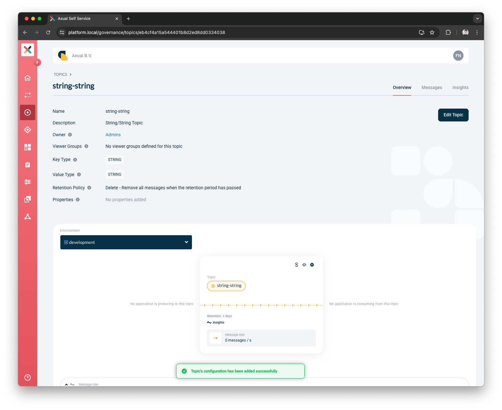Screen dimensions: 502x410
Task: Select the Streams sidebar icon with dashed arrows
Action: [x=28, y=95]
